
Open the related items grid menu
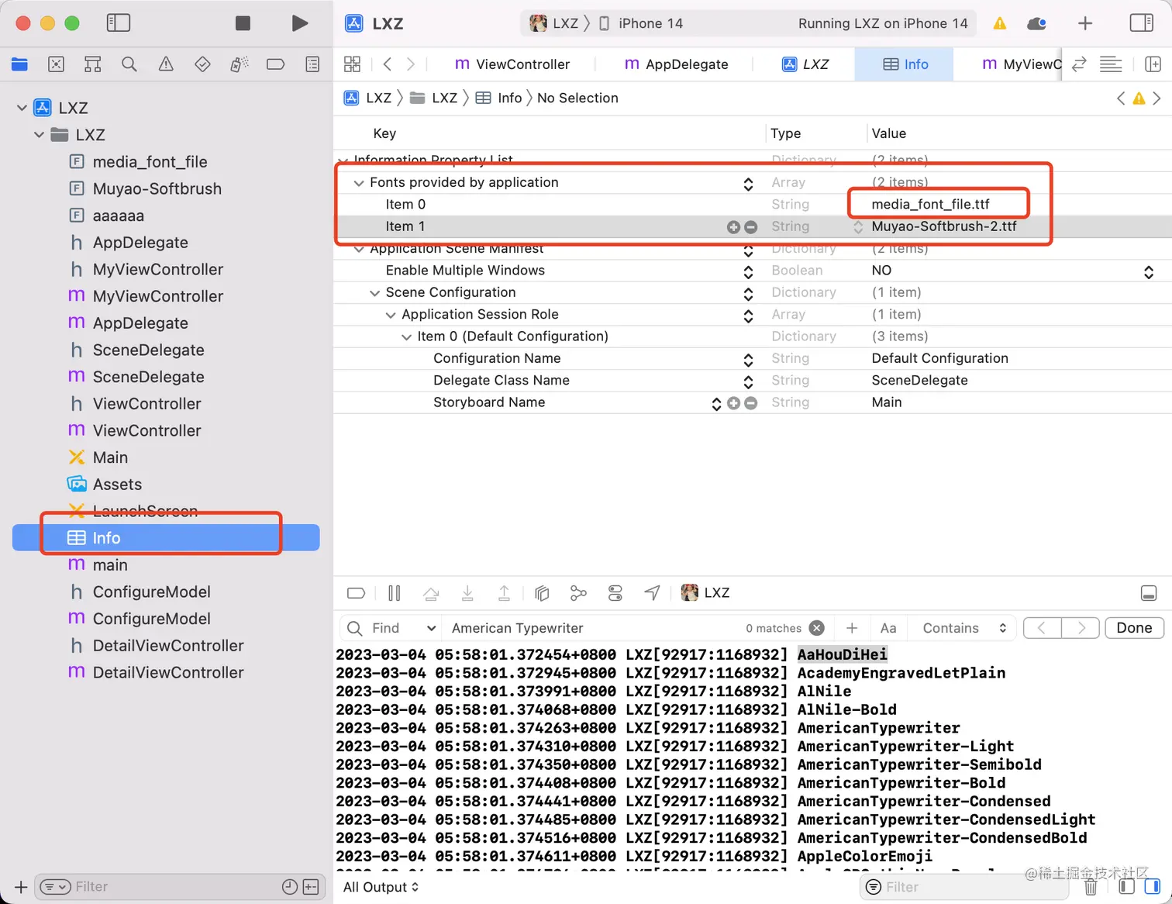(x=352, y=64)
